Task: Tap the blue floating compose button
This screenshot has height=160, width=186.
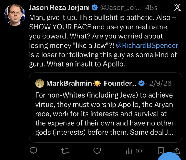Action: click(169, 156)
